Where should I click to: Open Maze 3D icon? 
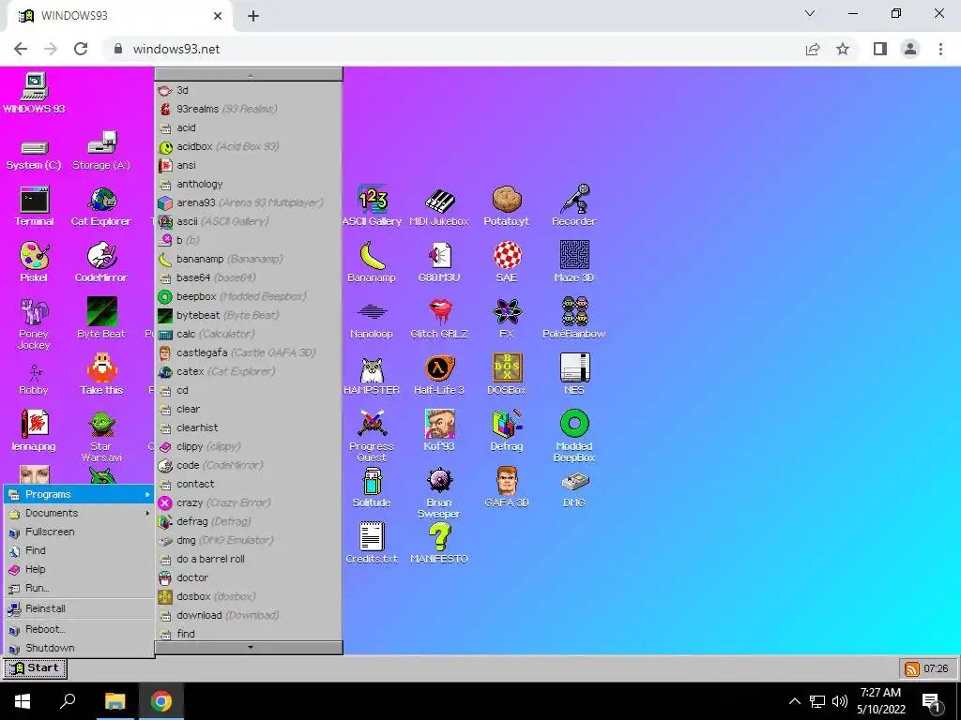click(x=574, y=262)
